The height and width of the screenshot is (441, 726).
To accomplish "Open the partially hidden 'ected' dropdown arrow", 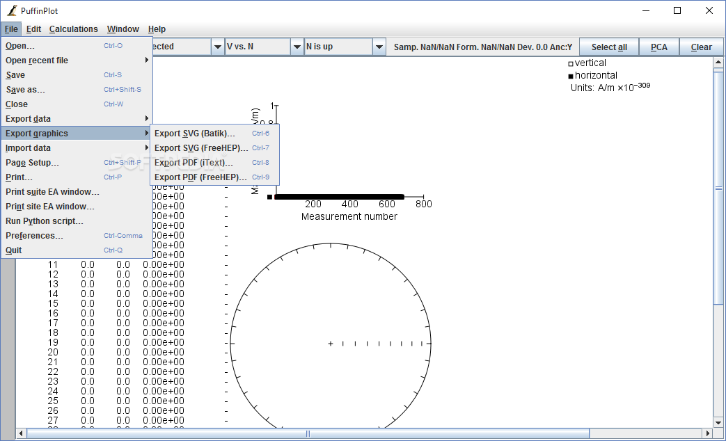I will [218, 47].
